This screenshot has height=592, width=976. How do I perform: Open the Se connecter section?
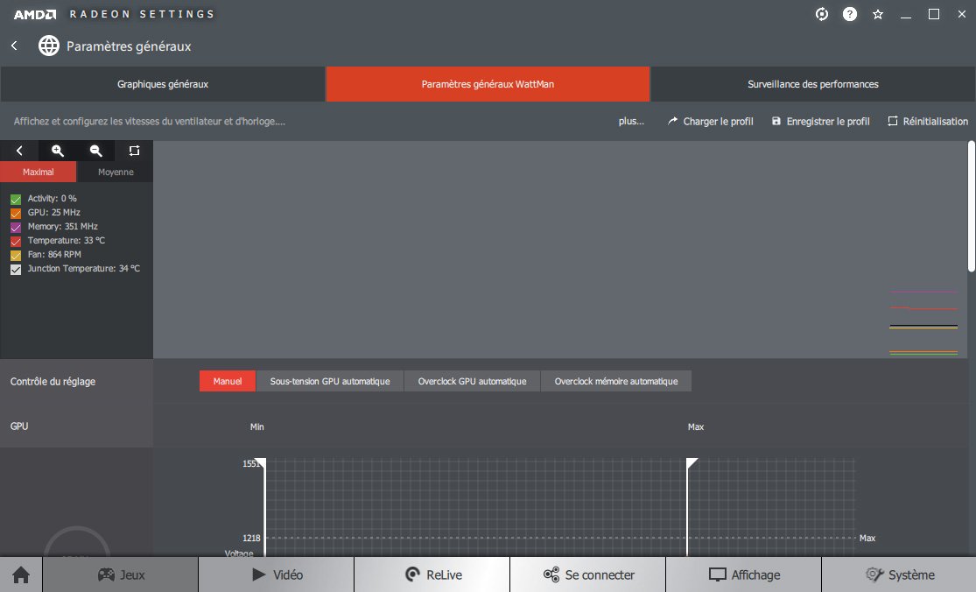[x=588, y=574]
